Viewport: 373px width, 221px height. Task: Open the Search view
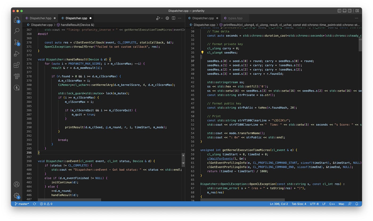[x=17, y=31]
